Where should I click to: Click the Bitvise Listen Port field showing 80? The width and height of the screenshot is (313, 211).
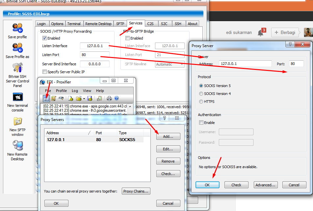[x=94, y=55]
